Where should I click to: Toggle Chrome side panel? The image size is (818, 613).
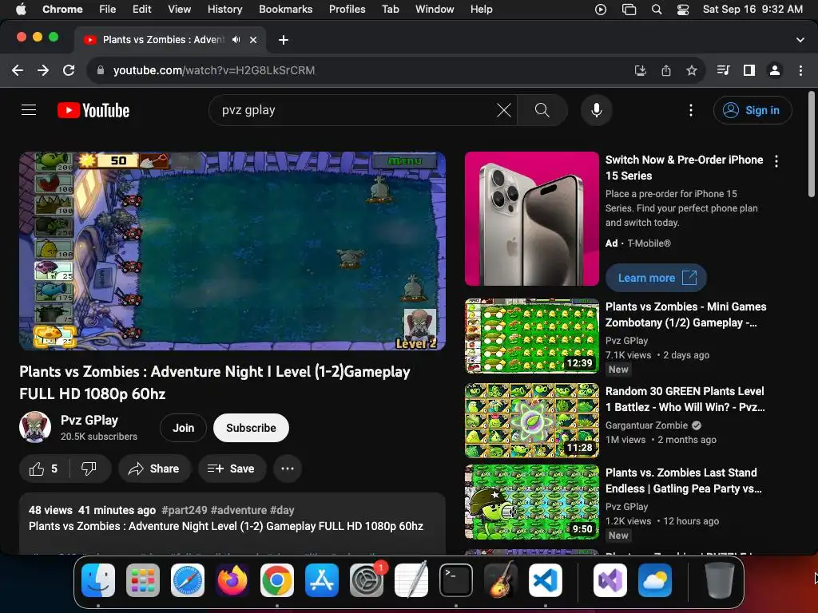click(x=749, y=70)
